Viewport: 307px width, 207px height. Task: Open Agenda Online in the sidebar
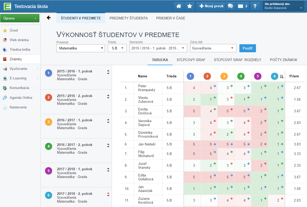20,98
